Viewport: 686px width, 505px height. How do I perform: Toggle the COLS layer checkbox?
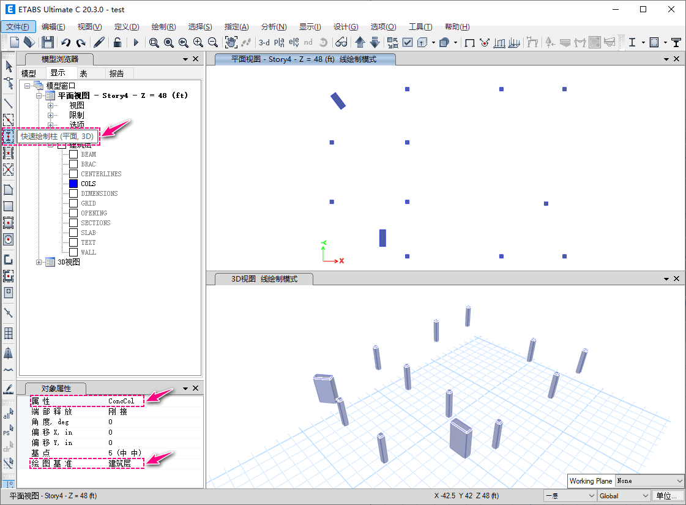(73, 184)
